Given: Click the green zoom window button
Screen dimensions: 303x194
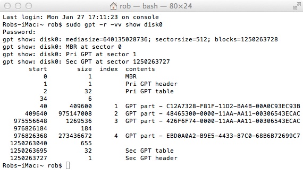Looking at the screenshot, I should tap(29, 6).
